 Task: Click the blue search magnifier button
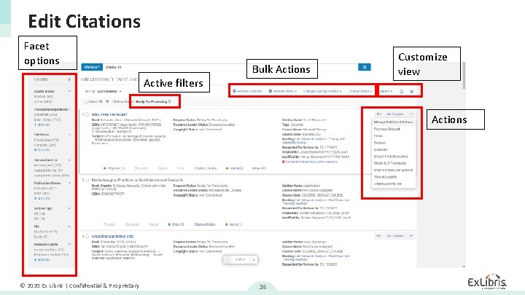pos(364,67)
